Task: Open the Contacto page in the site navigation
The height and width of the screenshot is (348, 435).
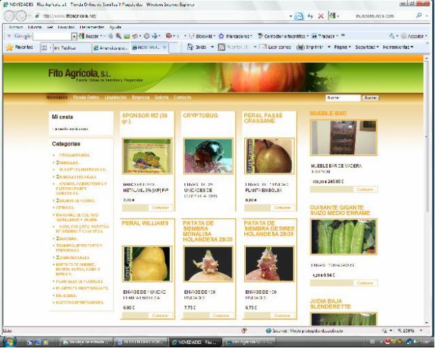Action: (x=182, y=97)
